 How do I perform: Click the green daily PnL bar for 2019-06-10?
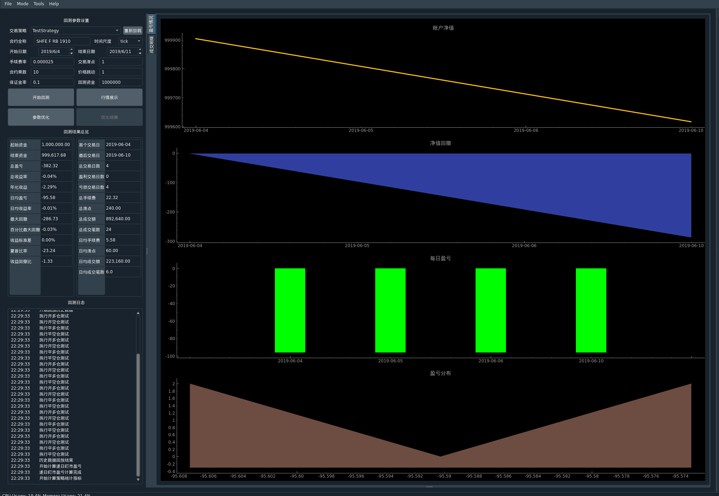(591, 310)
